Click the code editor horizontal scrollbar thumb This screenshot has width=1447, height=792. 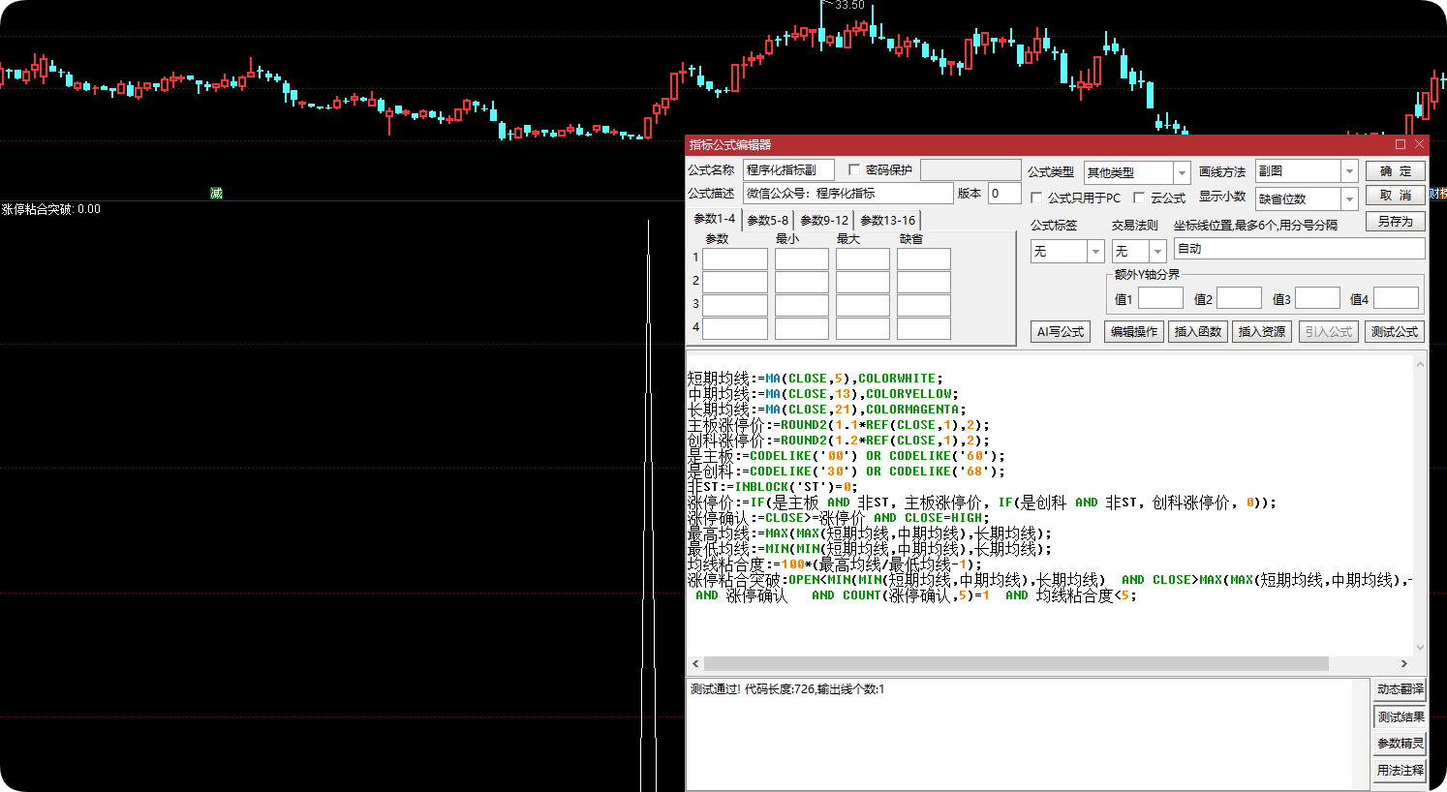[1016, 664]
